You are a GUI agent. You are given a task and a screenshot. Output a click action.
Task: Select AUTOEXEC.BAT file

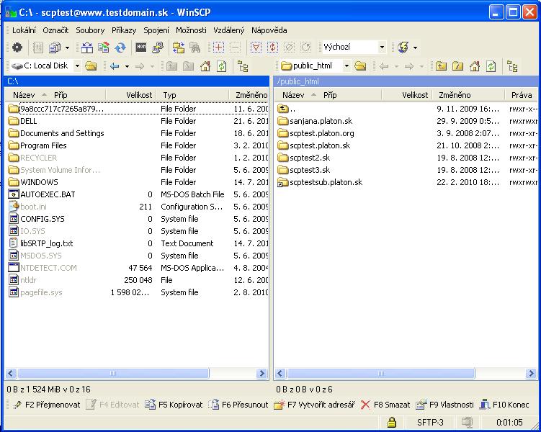click(x=41, y=194)
